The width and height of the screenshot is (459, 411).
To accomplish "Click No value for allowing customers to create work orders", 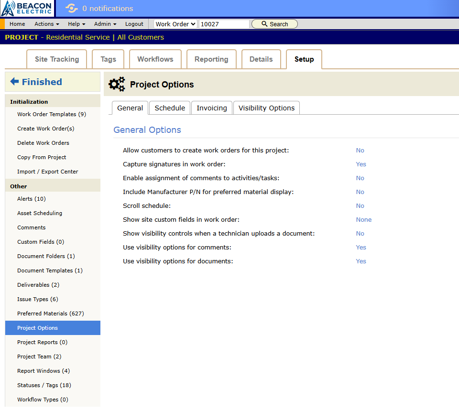I will coord(360,151).
